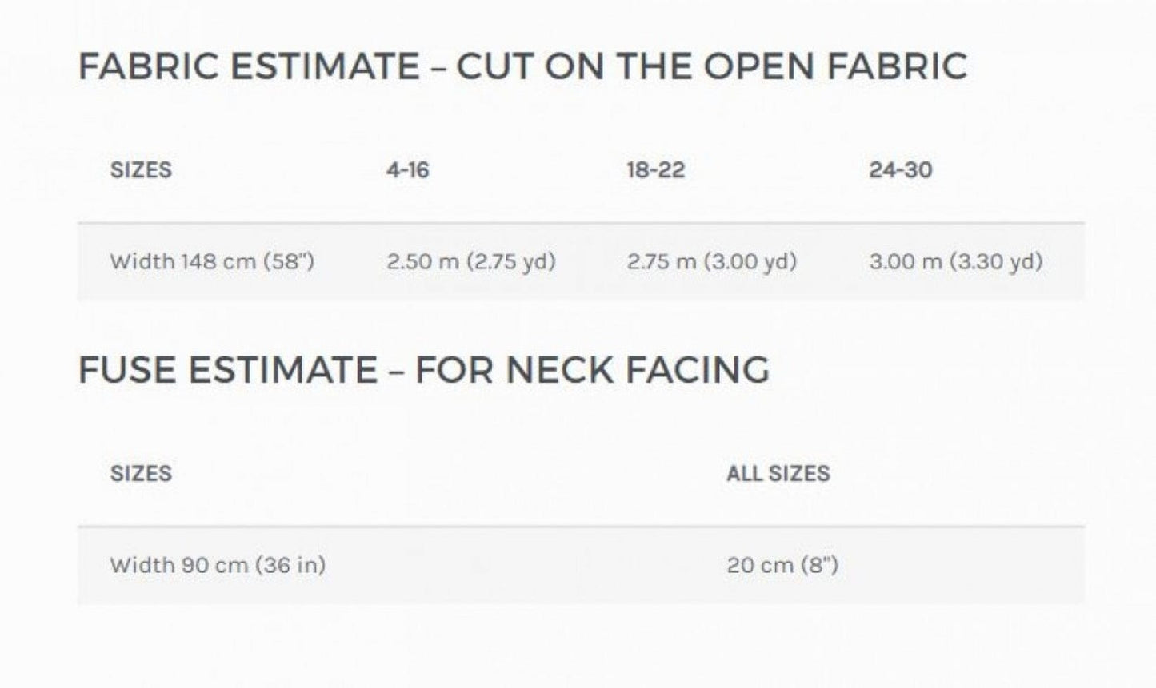Click the 4-16 size column header
Viewport: 1156px width, 688px height.
(x=407, y=170)
